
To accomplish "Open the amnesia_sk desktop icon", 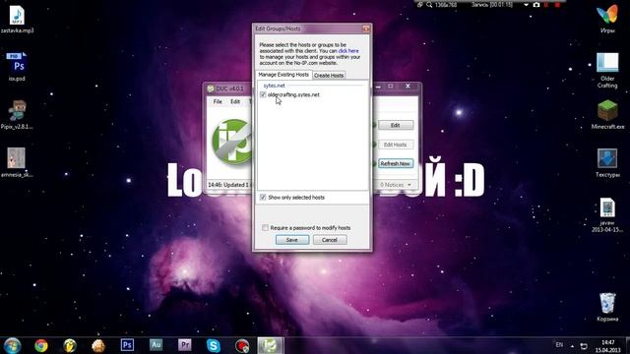I will coord(17,162).
